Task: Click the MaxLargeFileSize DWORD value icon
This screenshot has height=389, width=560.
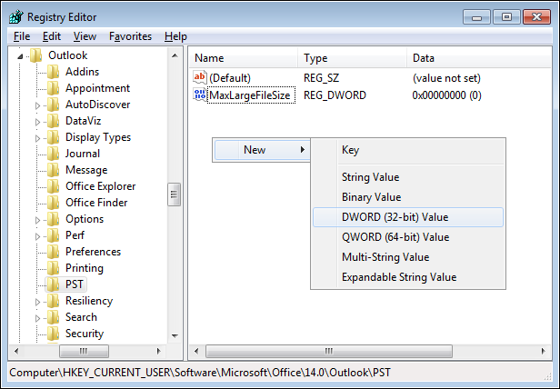Action: tap(200, 95)
